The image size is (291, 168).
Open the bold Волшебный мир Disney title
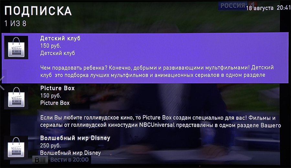(x=75, y=138)
